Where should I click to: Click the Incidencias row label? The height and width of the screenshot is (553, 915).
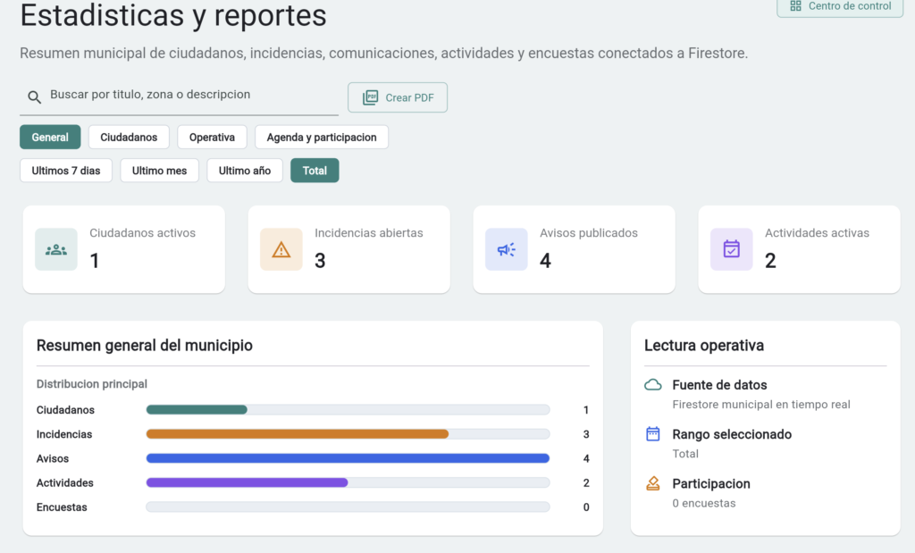(64, 434)
